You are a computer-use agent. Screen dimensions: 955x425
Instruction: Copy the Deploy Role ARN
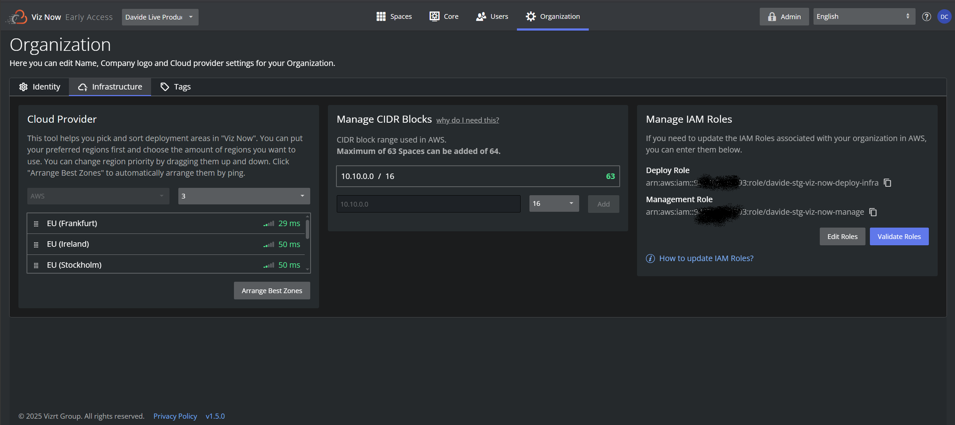pyautogui.click(x=887, y=183)
